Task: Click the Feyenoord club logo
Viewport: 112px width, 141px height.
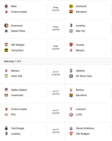Action: tap(6, 26)
